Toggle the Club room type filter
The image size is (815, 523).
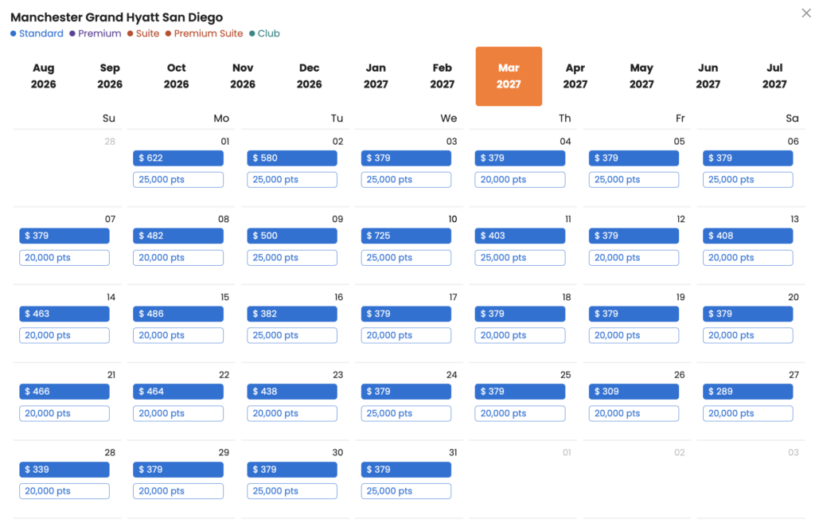click(x=264, y=33)
